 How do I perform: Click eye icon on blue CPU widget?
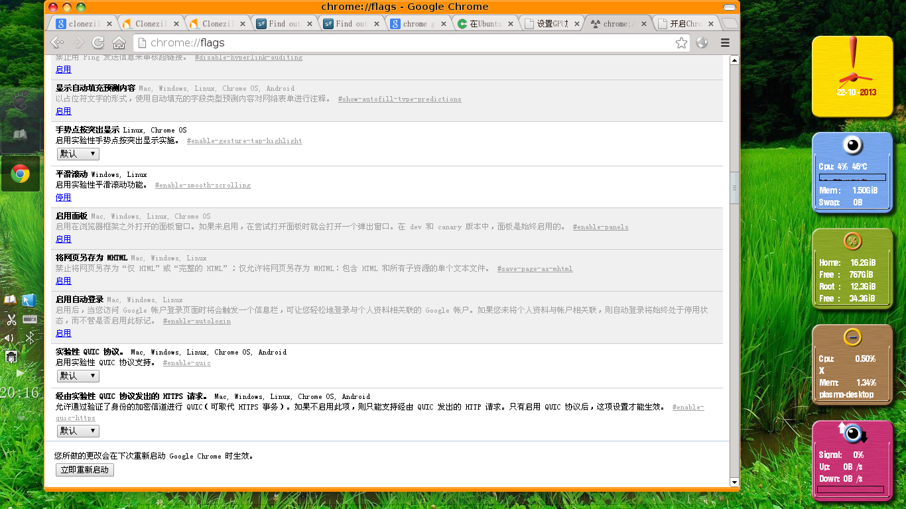point(852,144)
